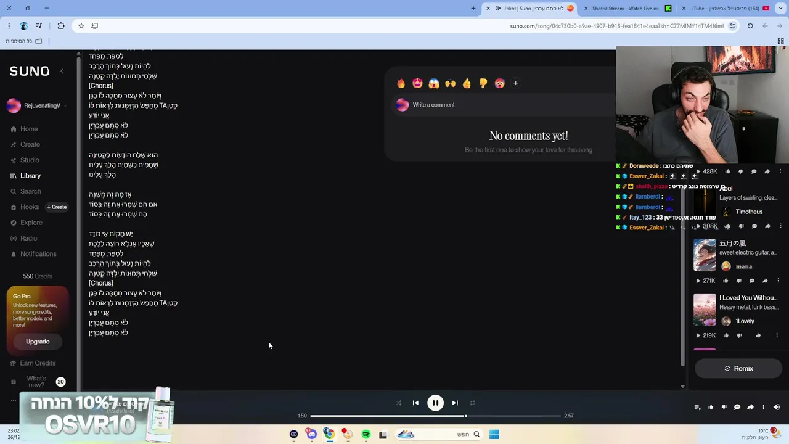The image size is (789, 444).
Task: Open What's new?
Action: click(x=37, y=382)
